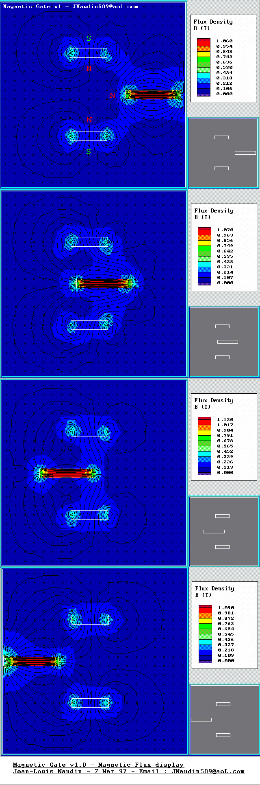Viewport: 260px width, 785px height.
Task: Click the 0.763 legend value
Action: 226,624
